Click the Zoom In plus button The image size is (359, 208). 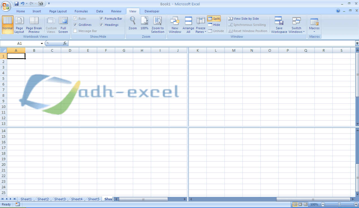[356, 204]
